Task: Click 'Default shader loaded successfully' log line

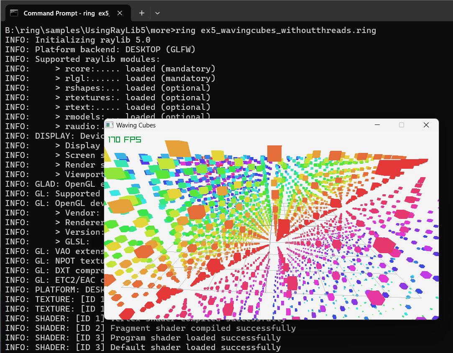Action: (x=195, y=348)
